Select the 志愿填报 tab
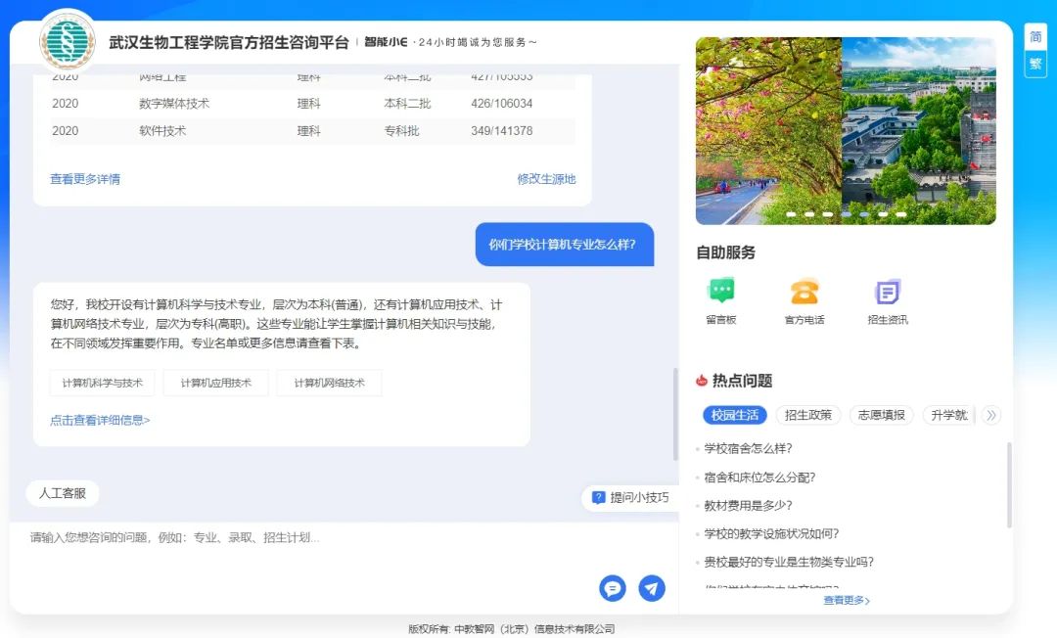The height and width of the screenshot is (638, 1057). (x=882, y=415)
